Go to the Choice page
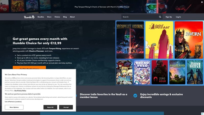Image resolution: width=204 pixels, height=115 pixels. (57, 17)
